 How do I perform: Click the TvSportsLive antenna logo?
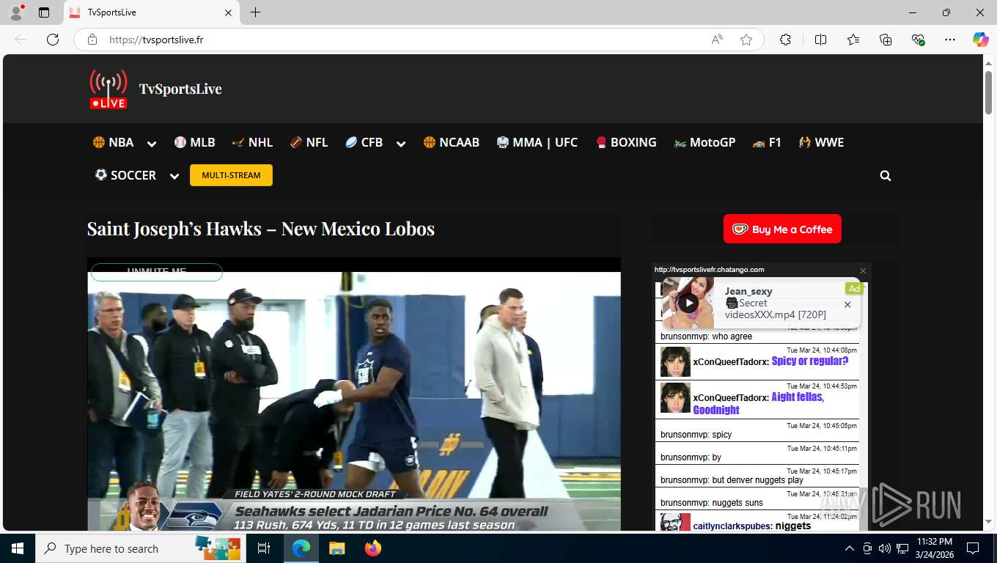108,89
